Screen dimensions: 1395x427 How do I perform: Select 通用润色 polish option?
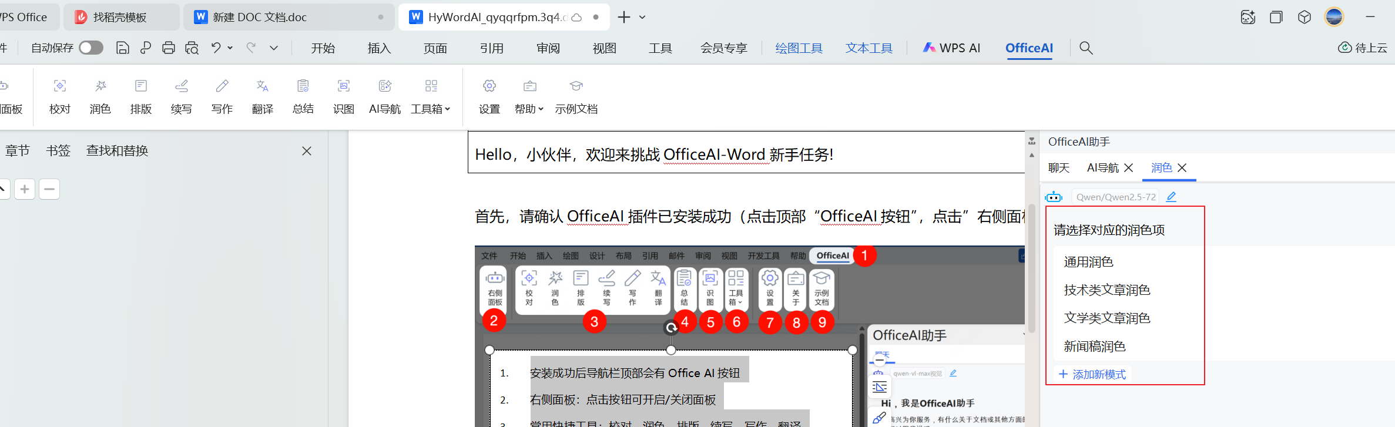1088,262
